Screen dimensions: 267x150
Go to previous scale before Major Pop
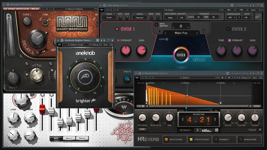point(165,33)
